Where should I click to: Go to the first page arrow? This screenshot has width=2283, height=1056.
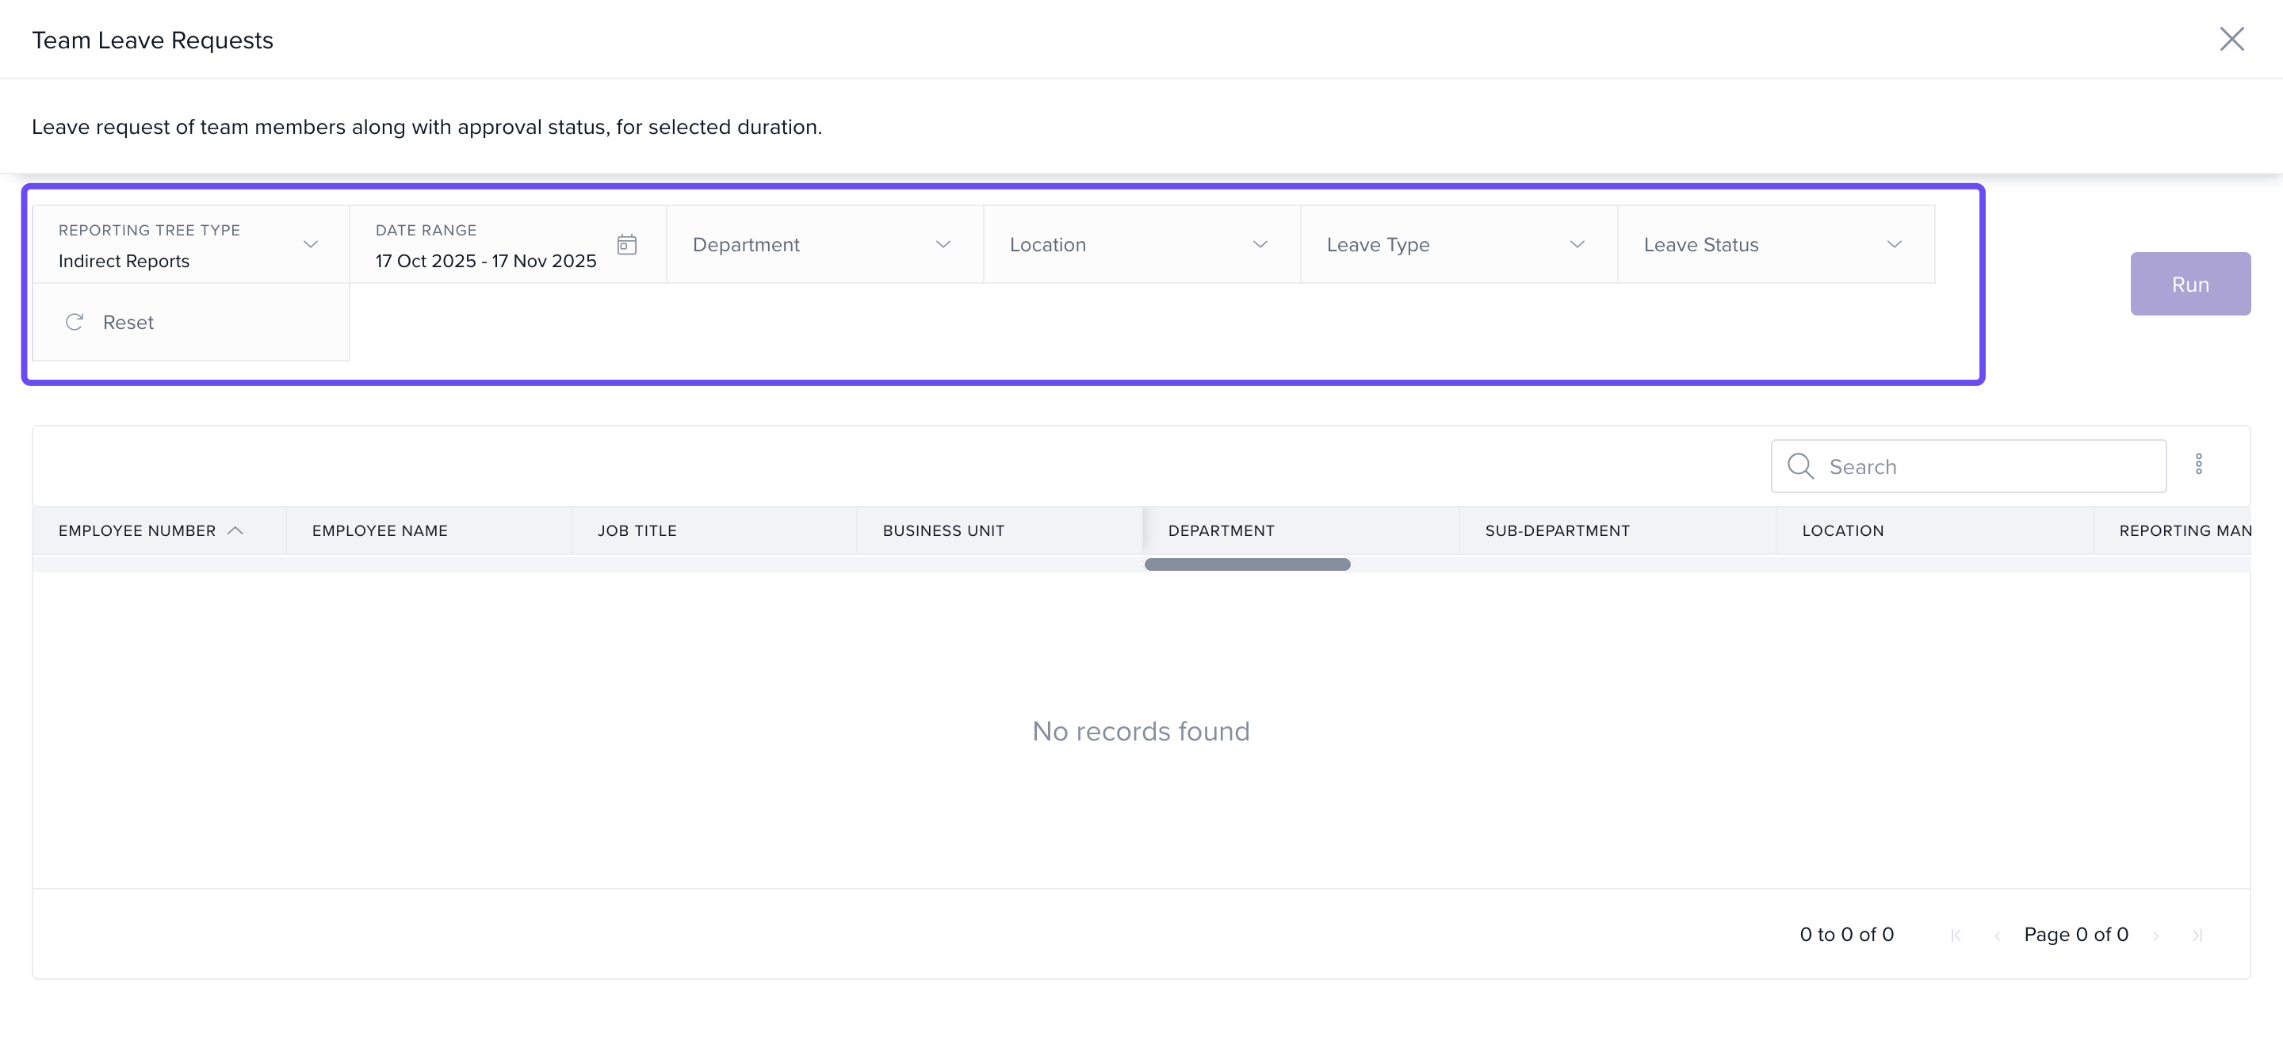coord(1956,935)
